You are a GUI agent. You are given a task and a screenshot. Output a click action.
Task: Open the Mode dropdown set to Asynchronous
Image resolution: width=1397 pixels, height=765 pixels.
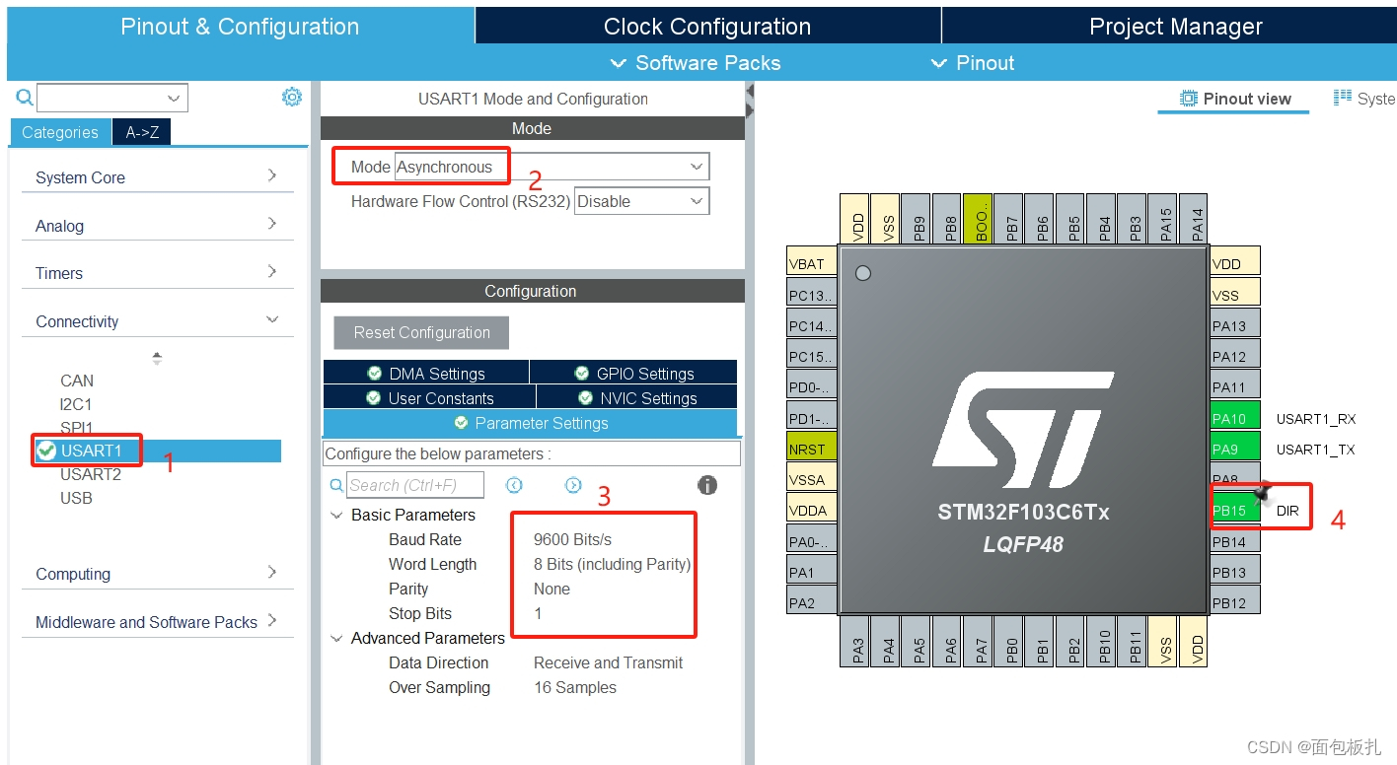click(x=551, y=167)
